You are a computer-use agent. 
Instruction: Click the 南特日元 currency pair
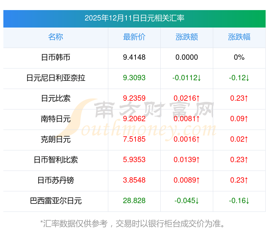(x=55, y=119)
